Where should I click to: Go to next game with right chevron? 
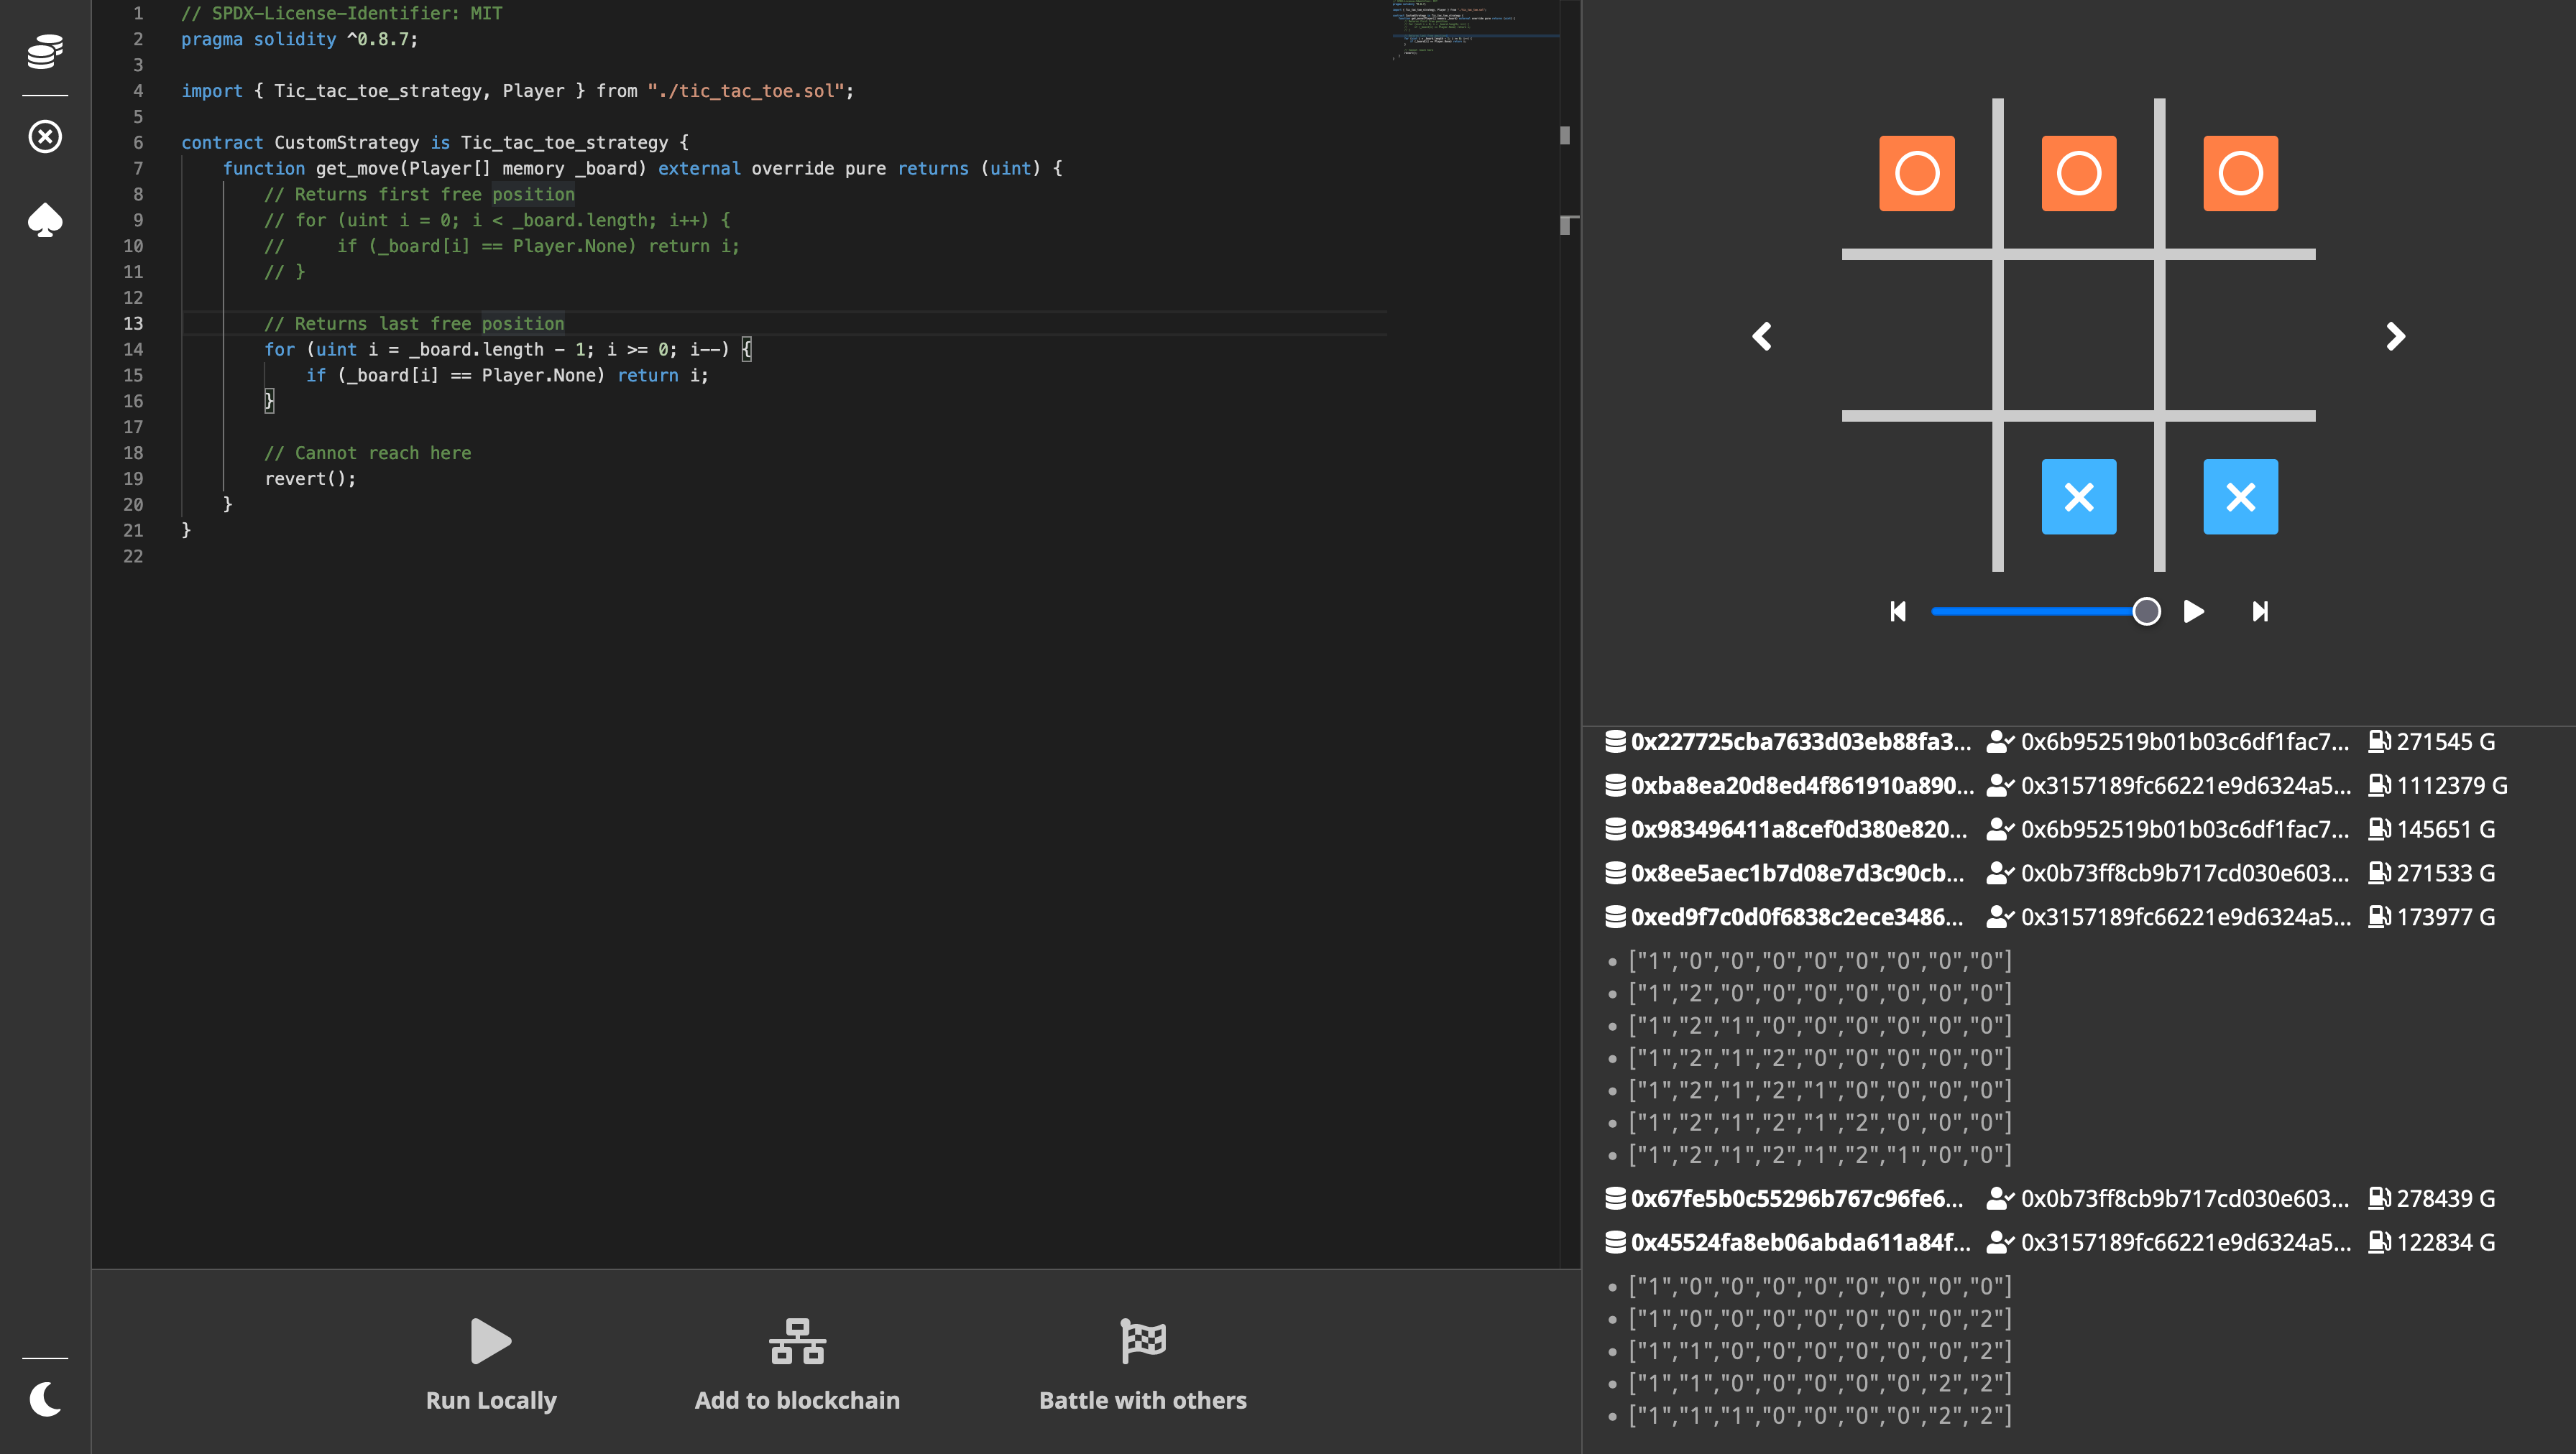[x=2395, y=335]
